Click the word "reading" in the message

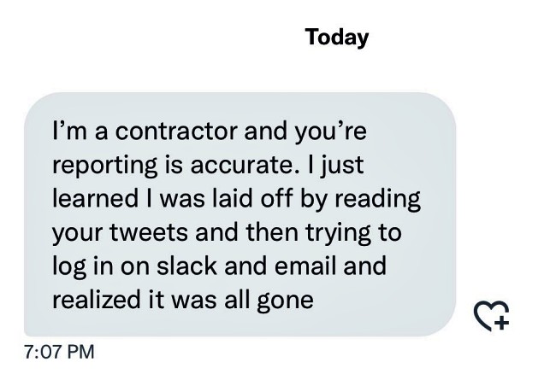click(x=377, y=200)
